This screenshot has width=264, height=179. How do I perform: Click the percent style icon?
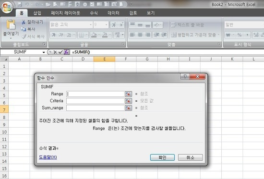click(x=239, y=35)
